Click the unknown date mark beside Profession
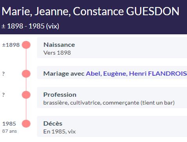Viewport: 187px width, 142px height. 4,95
